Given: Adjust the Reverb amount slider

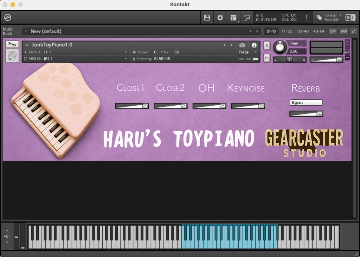Looking at the screenshot, I should pos(306,114).
